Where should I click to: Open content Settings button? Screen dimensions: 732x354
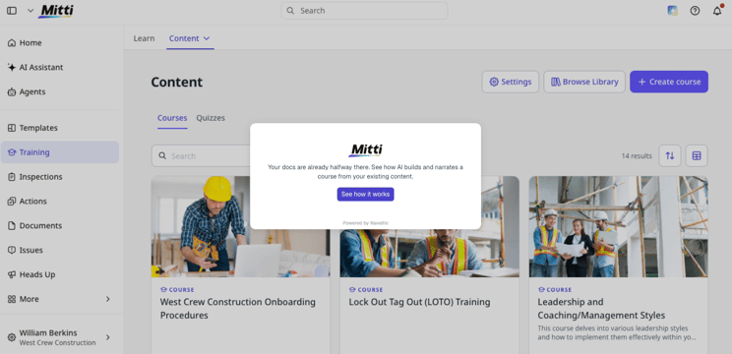[511, 82]
